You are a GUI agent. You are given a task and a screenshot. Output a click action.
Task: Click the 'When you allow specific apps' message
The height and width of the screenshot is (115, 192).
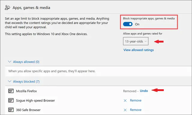[52, 71]
